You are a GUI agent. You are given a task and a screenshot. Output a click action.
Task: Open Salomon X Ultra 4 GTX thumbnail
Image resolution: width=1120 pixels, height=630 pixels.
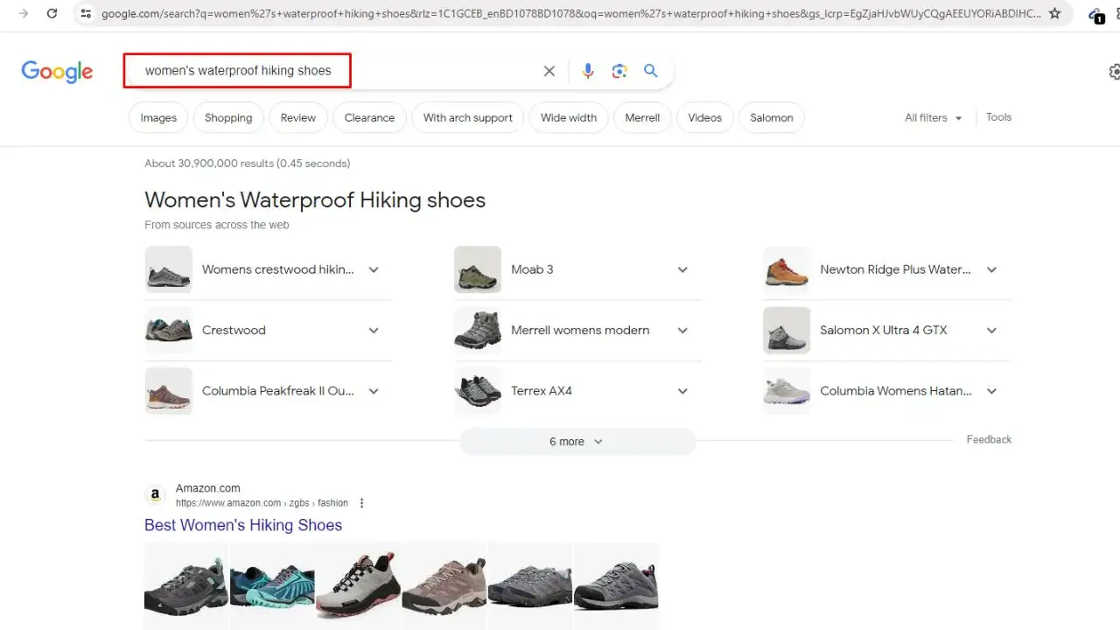787,330
